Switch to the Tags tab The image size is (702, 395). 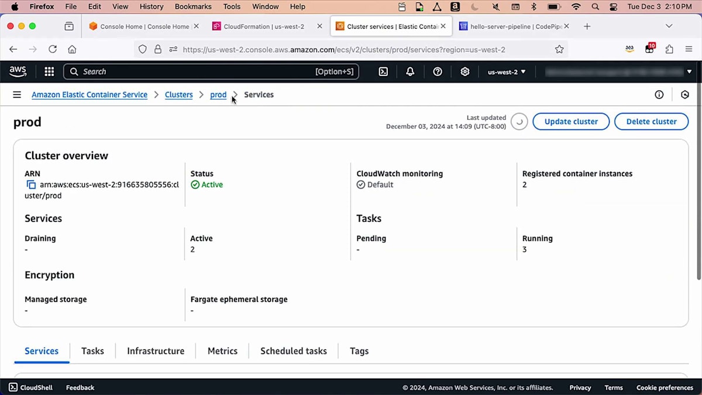[359, 351]
